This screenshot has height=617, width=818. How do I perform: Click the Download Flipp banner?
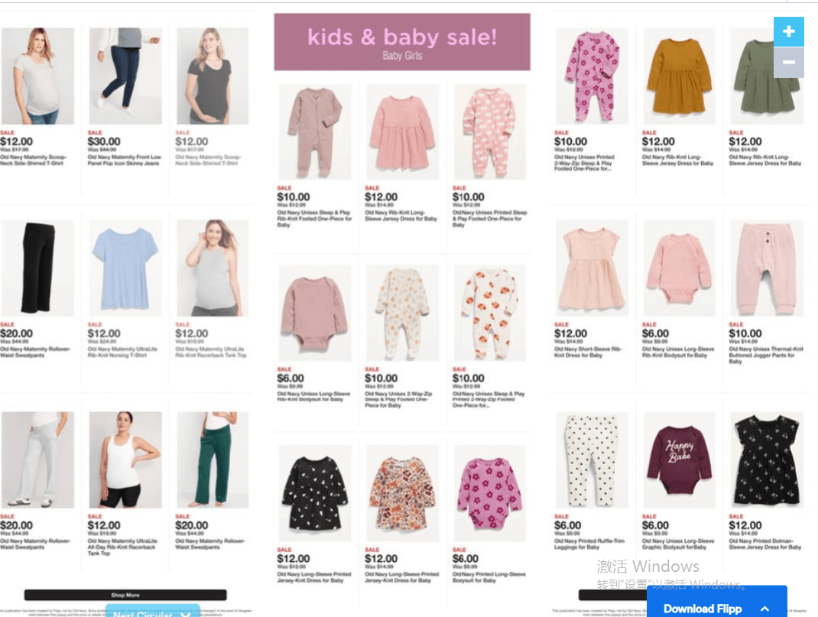coord(717,602)
